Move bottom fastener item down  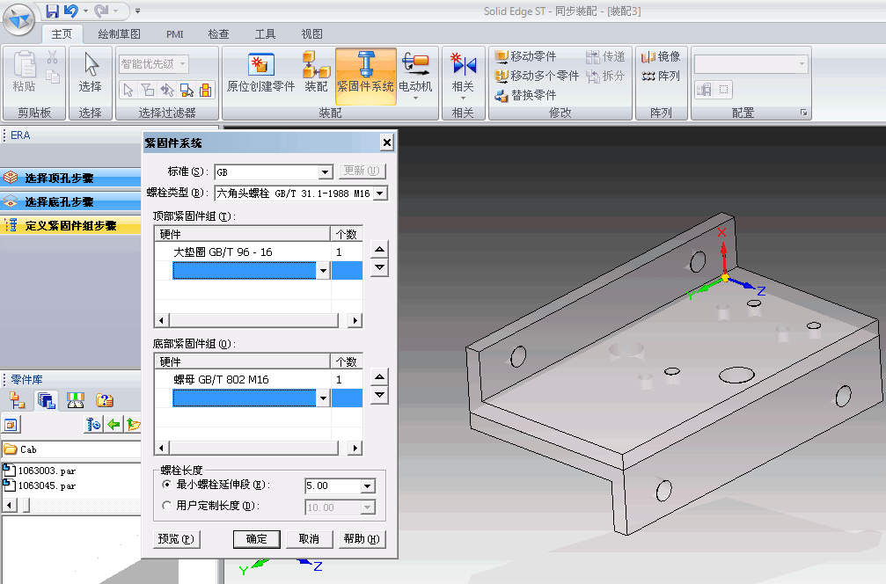(x=380, y=395)
